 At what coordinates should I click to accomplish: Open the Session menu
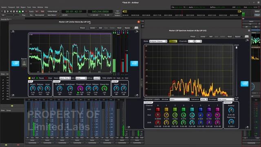tap(4, 7)
